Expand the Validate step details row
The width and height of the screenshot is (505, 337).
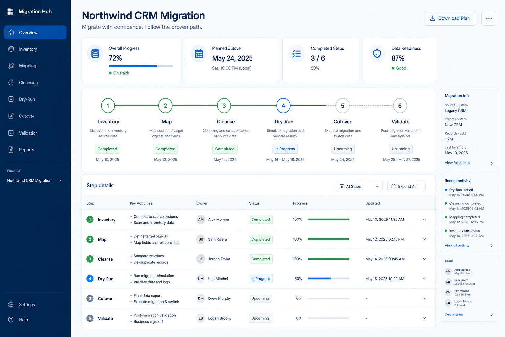(x=424, y=318)
